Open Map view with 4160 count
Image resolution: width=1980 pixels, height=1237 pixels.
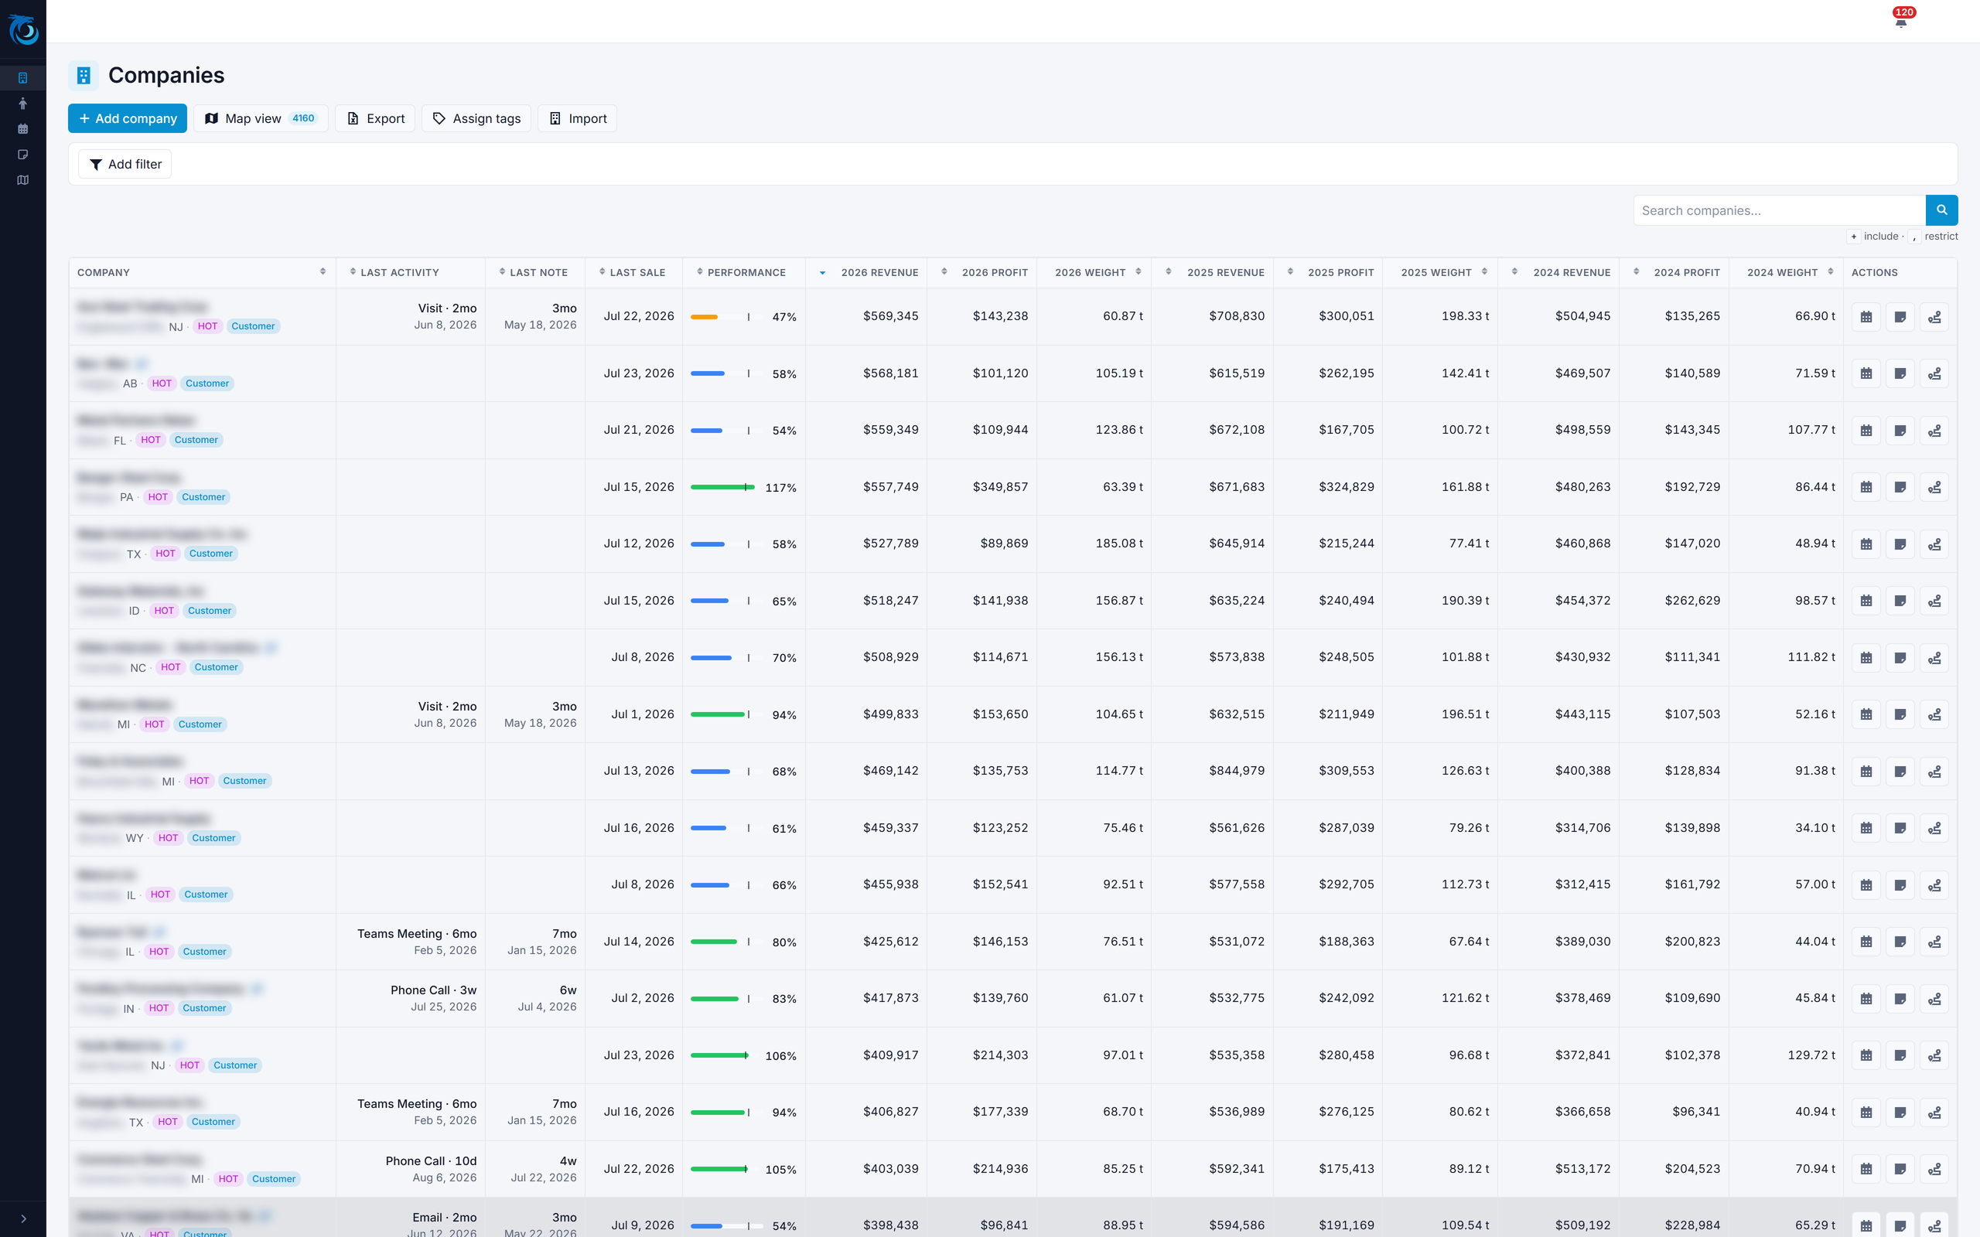pos(261,118)
